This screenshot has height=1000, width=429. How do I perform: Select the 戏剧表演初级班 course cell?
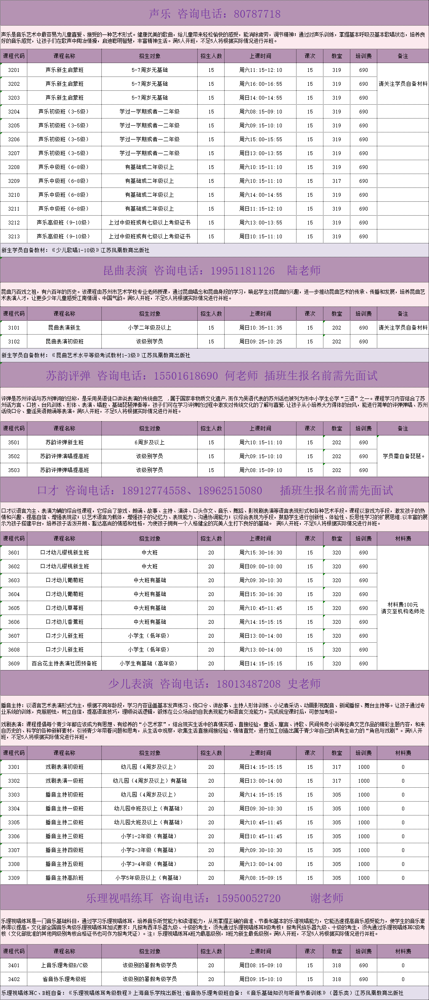[64, 767]
